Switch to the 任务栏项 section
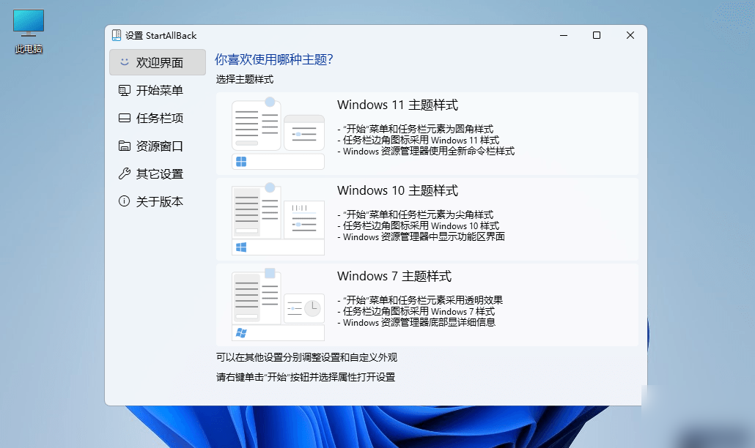 (158, 119)
